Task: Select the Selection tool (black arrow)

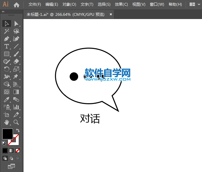Action: click(x=7, y=23)
